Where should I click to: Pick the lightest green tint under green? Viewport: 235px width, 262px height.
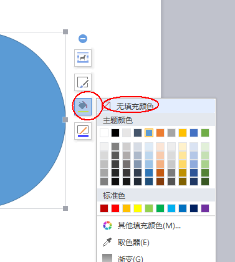(205, 147)
